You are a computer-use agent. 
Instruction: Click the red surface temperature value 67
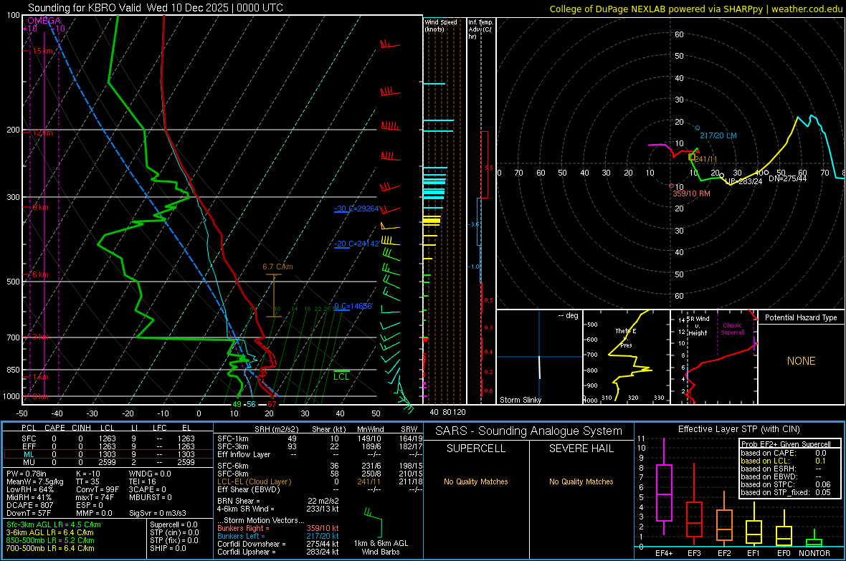[272, 404]
